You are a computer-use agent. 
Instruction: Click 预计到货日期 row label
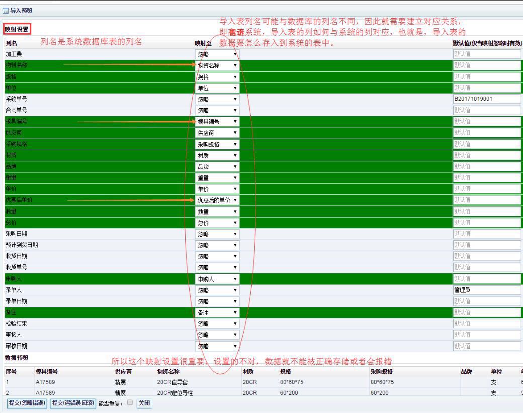tap(22, 245)
